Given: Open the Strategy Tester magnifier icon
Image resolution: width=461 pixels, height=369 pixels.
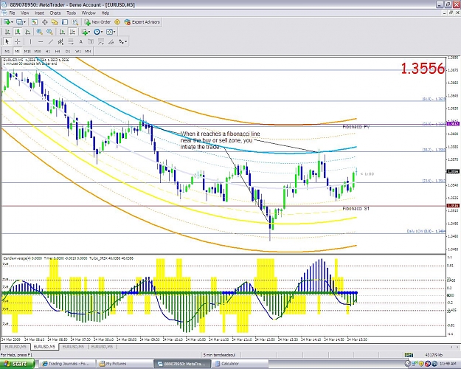Looking at the screenshot, I should (75, 22).
